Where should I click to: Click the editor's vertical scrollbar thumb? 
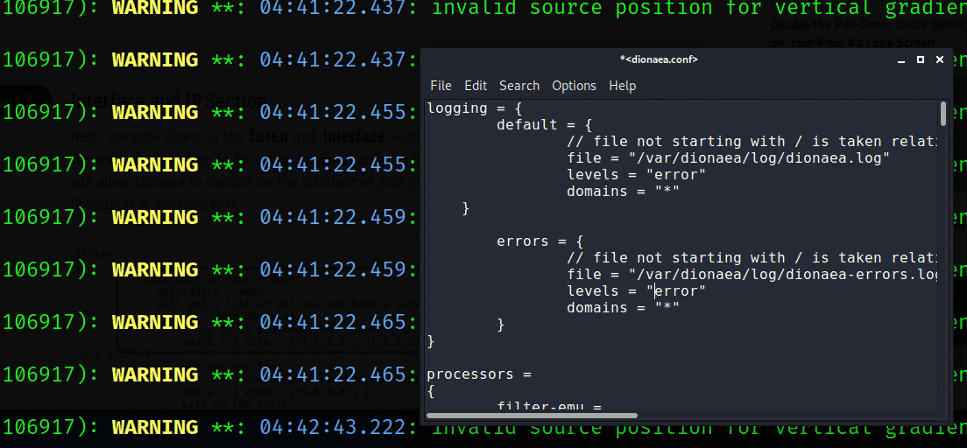[x=942, y=114]
